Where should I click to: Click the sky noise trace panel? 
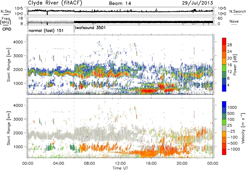tap(120, 11)
